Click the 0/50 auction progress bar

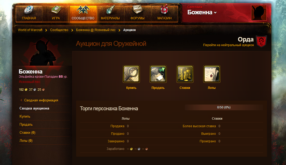point(224,107)
